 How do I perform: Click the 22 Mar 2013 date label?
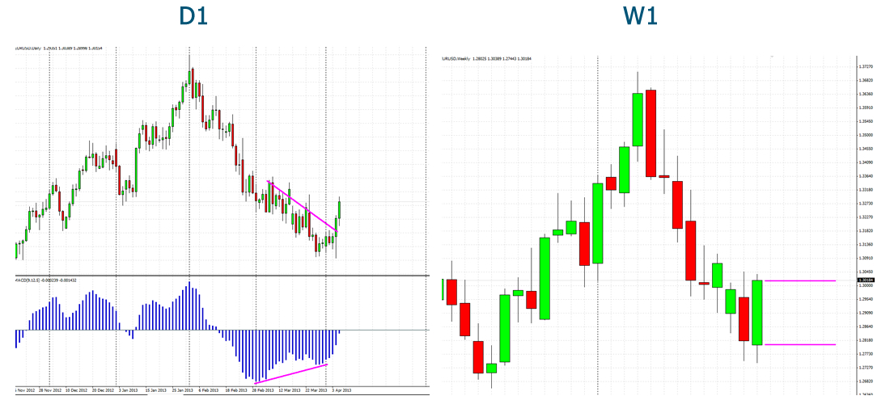pyautogui.click(x=316, y=390)
